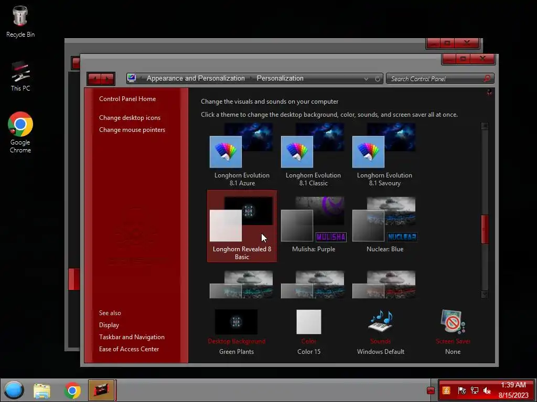Open the help icon in the top corner
The height and width of the screenshot is (402, 537).
(x=489, y=92)
